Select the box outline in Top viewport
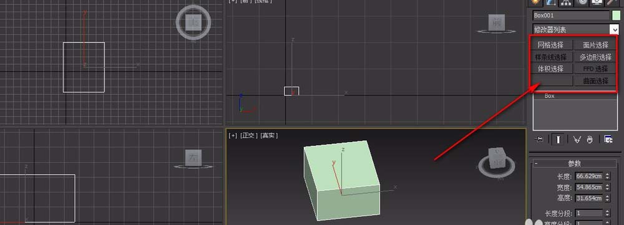 click(84, 67)
